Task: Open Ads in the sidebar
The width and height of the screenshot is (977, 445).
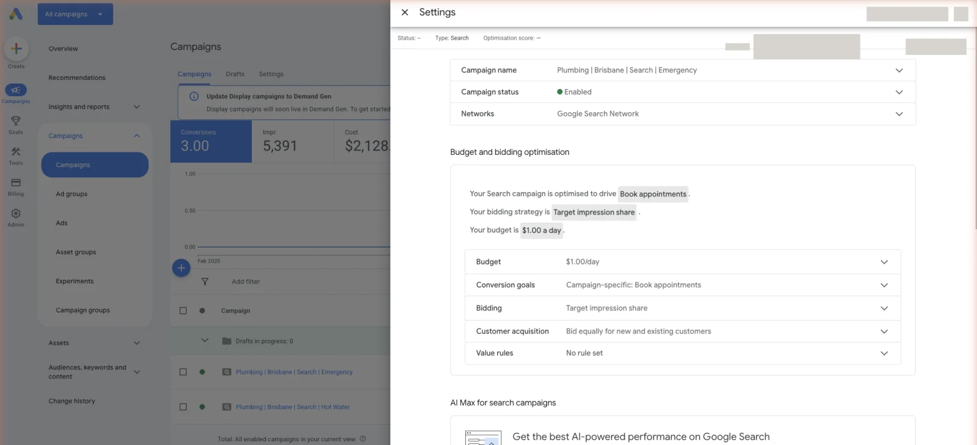Action: pyautogui.click(x=62, y=223)
